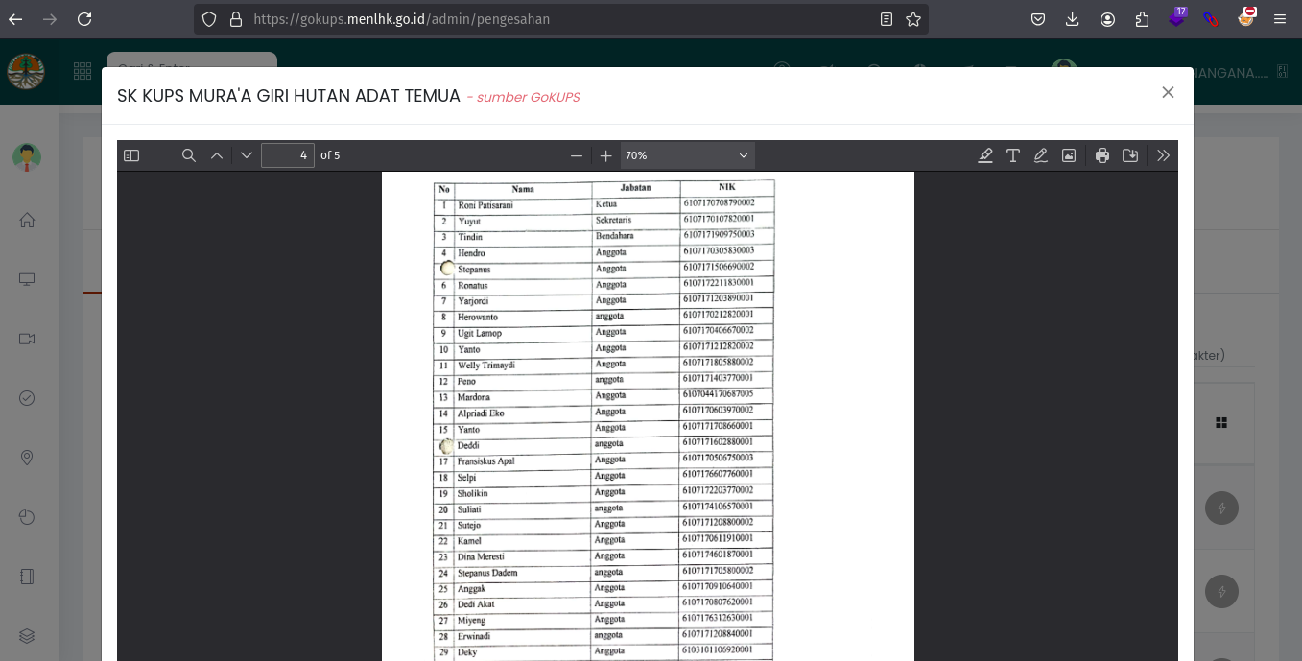The height and width of the screenshot is (661, 1302).
Task: Print the PDF document
Action: point(1102,155)
